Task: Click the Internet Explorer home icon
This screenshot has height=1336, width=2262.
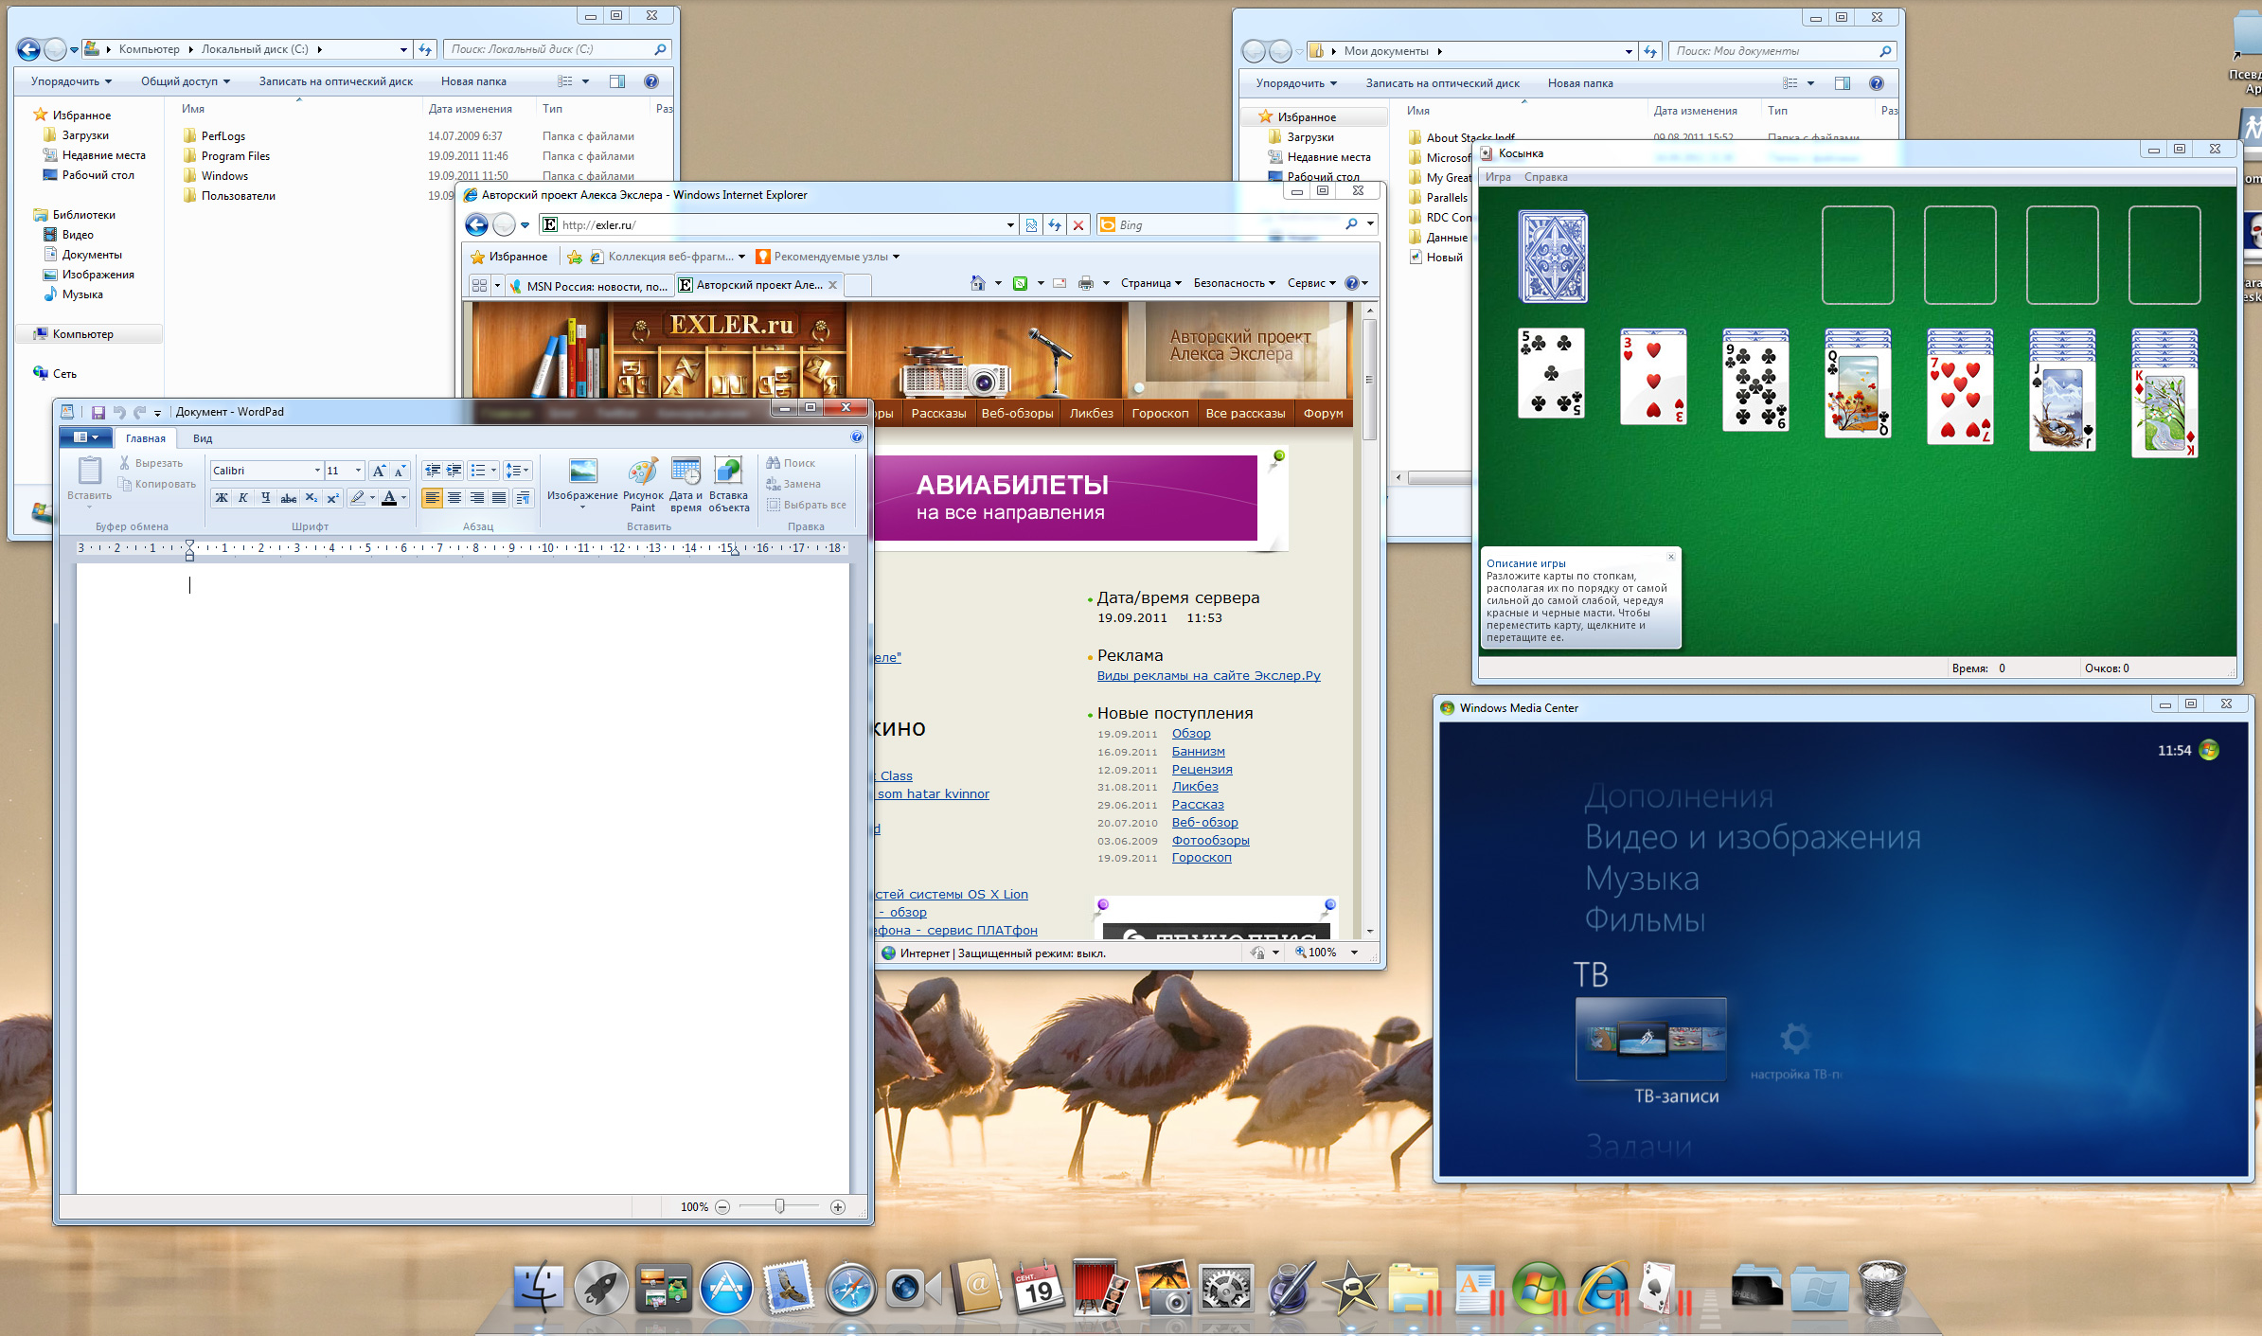Action: [x=977, y=283]
